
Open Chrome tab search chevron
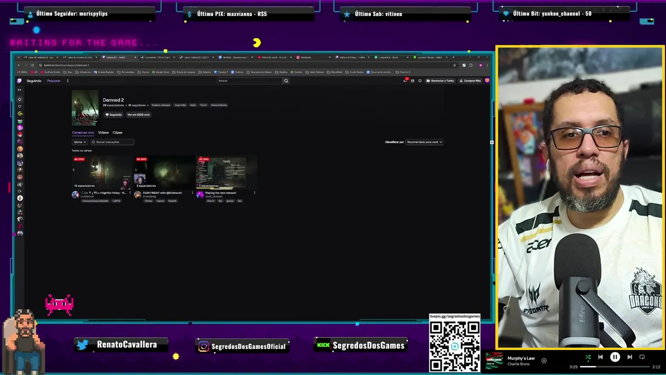click(18, 57)
